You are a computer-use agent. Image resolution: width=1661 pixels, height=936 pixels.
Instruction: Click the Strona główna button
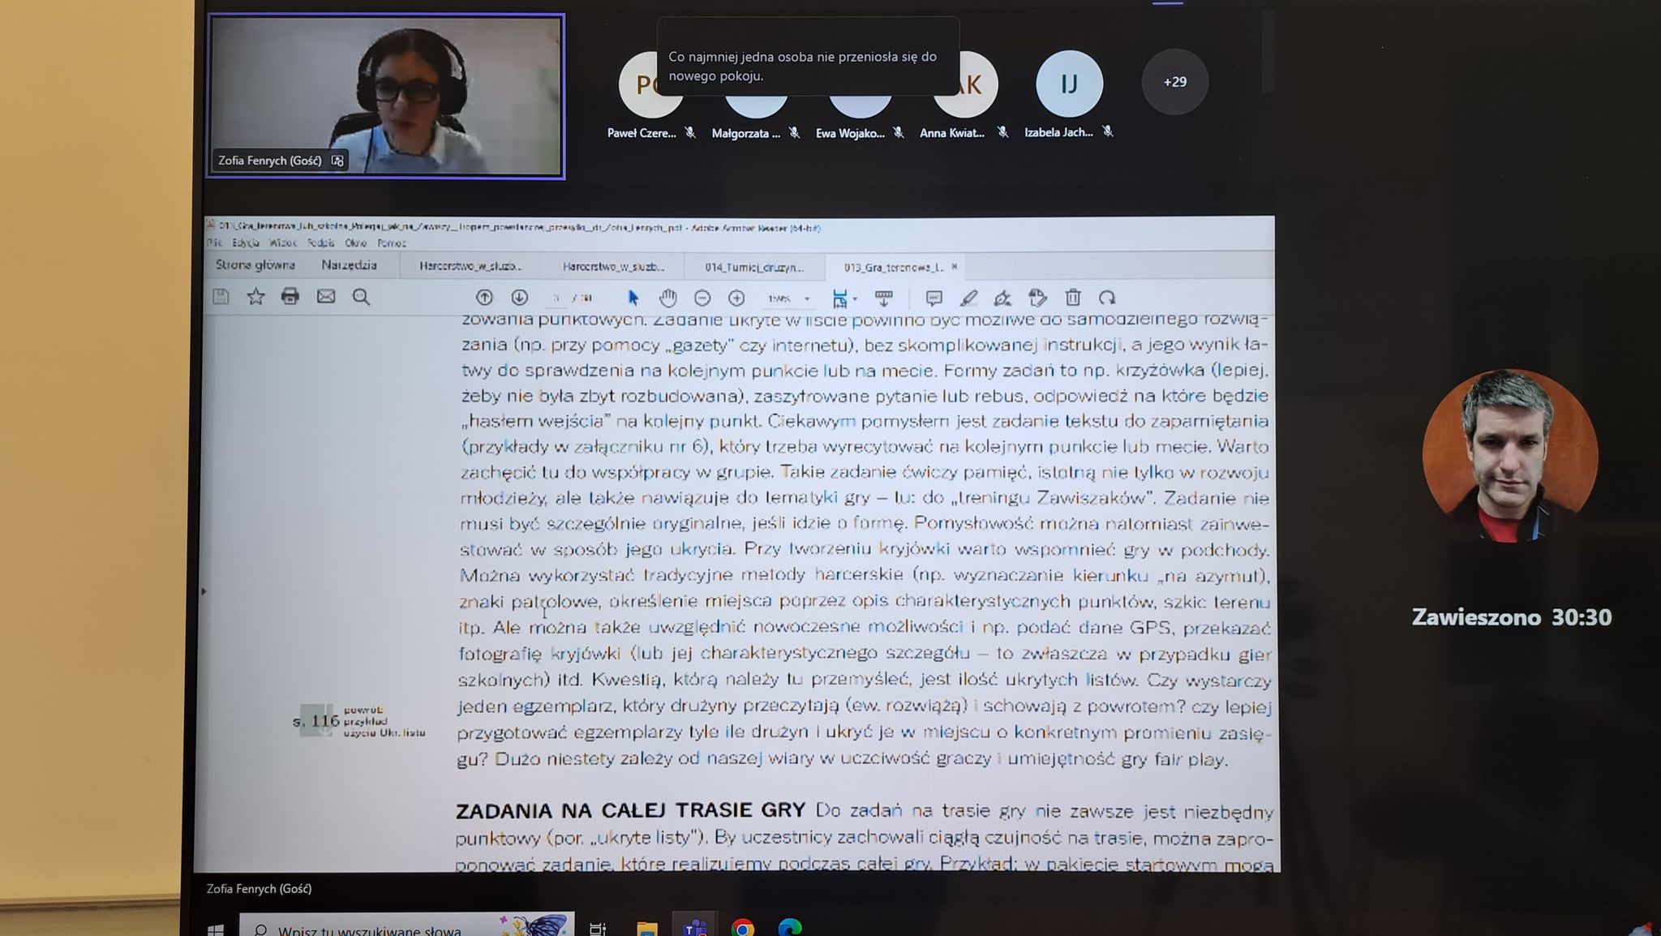[255, 265]
